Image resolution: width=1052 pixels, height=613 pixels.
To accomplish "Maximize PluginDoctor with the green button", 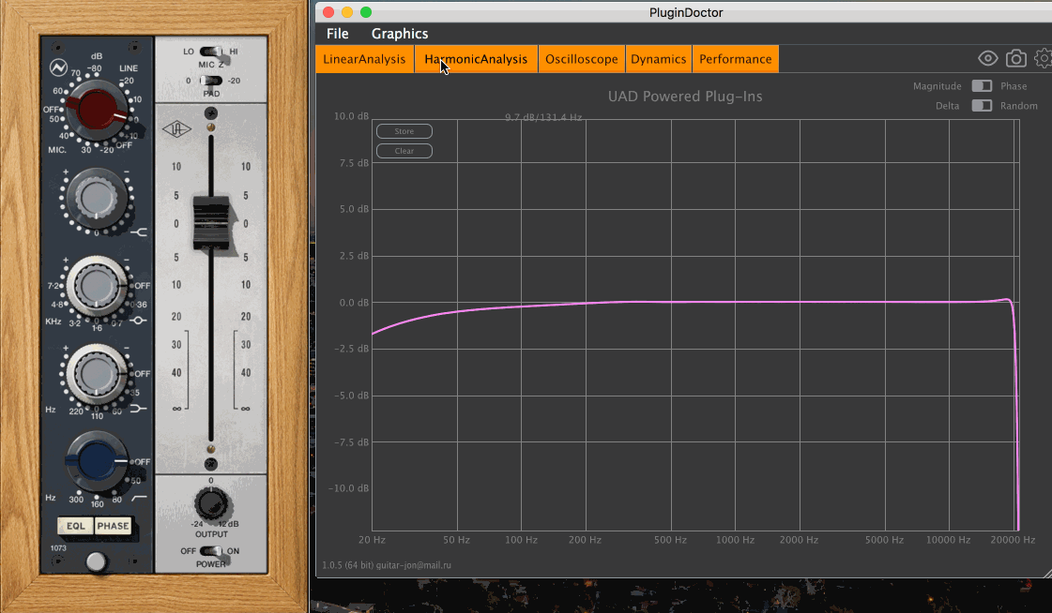I will click(x=366, y=12).
